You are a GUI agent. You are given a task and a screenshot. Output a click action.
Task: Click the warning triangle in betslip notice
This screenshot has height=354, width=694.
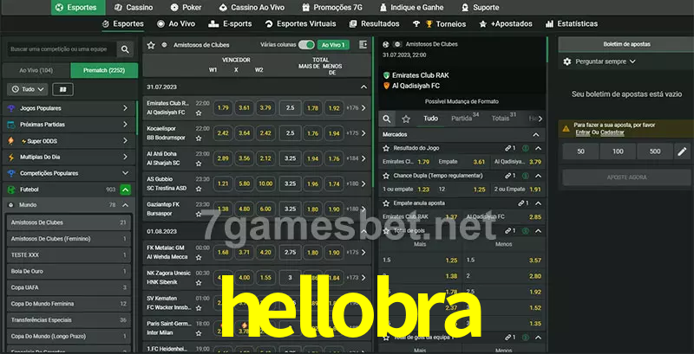pos(566,129)
